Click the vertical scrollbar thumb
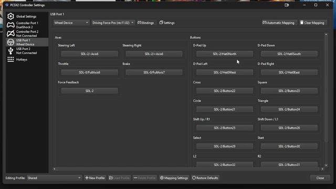Screen dimensions: 336x189 click(x=326, y=89)
